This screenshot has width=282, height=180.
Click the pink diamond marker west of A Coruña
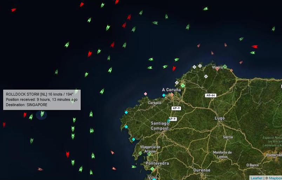pyautogui.click(x=146, y=94)
